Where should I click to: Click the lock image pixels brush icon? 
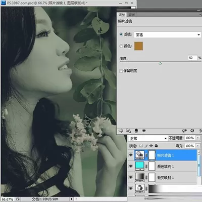coord(146,146)
